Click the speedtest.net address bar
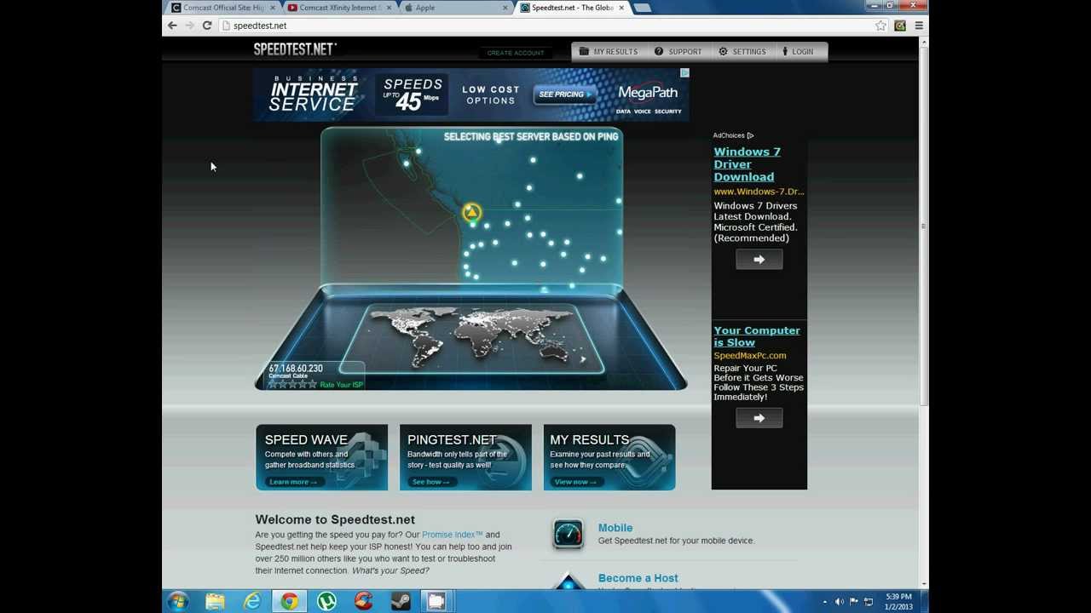The image size is (1091, 613). click(545, 26)
